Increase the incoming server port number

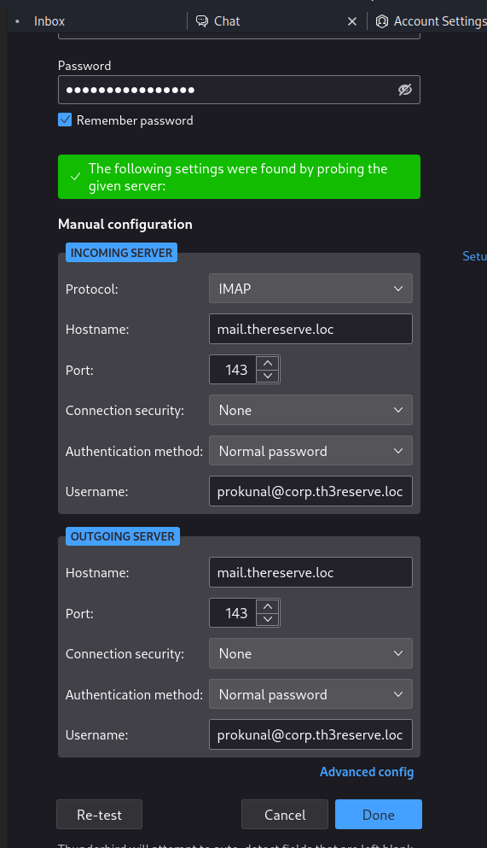click(268, 363)
